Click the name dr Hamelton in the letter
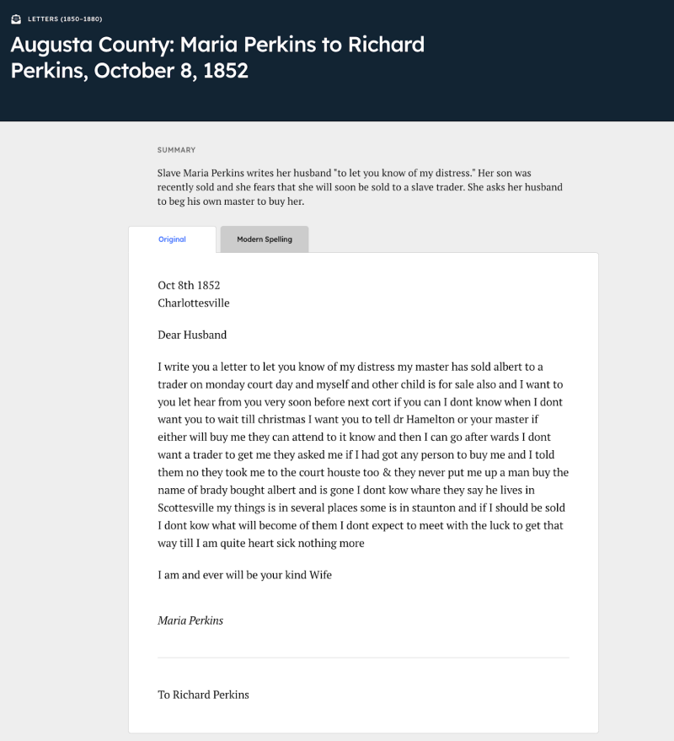The image size is (674, 741). (424, 419)
